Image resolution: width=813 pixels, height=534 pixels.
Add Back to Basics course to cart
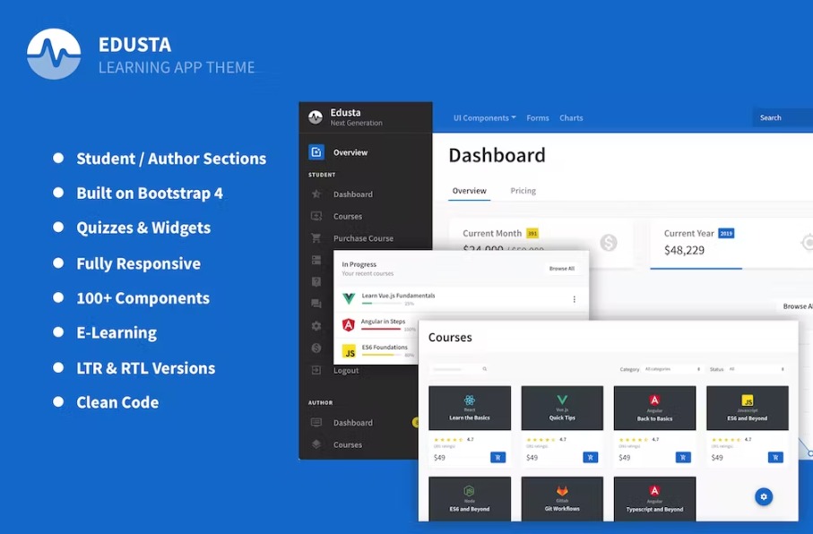pyautogui.click(x=683, y=457)
